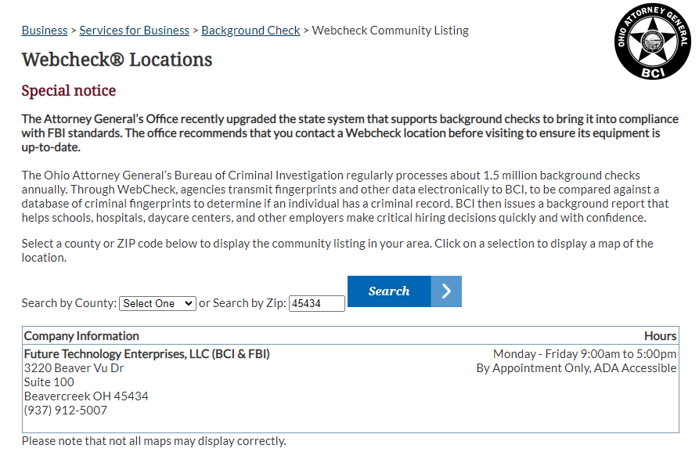Click the Special notice heading

(69, 91)
